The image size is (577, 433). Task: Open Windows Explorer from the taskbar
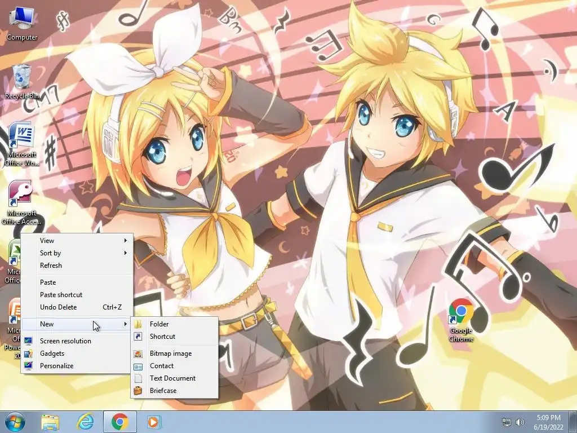(50, 422)
